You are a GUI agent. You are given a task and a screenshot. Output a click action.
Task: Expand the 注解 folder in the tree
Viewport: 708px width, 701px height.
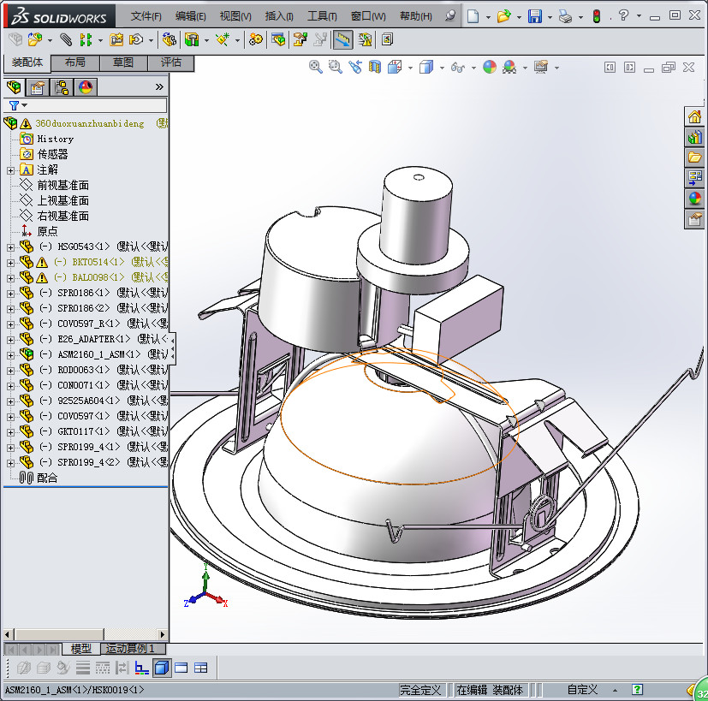(x=10, y=170)
